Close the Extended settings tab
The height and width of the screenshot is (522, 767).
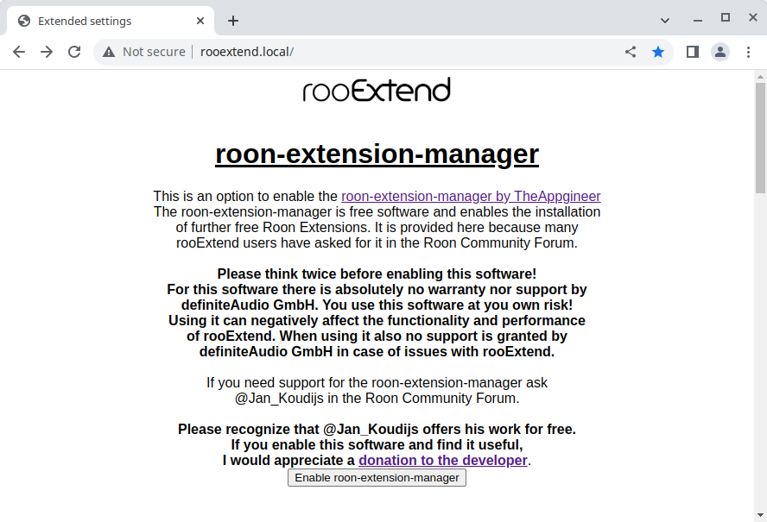(x=200, y=21)
